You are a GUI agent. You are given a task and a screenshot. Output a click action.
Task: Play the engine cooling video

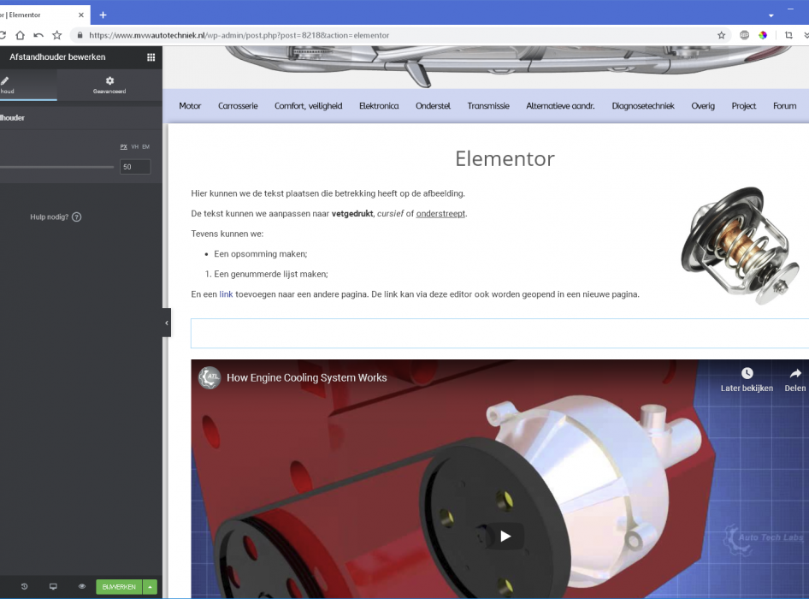pos(505,536)
